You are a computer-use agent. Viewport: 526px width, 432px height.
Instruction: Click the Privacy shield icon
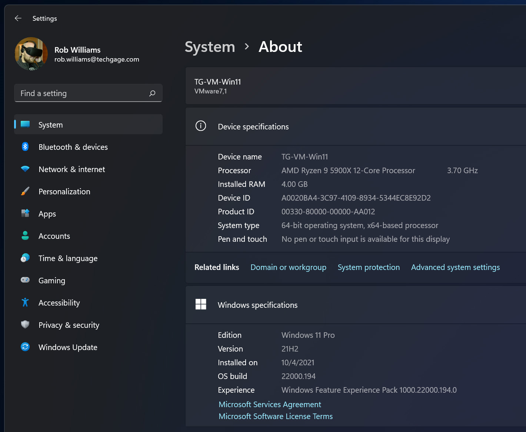pos(25,325)
